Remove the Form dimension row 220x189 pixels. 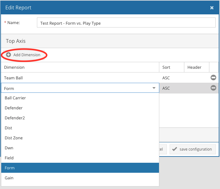pos(213,88)
